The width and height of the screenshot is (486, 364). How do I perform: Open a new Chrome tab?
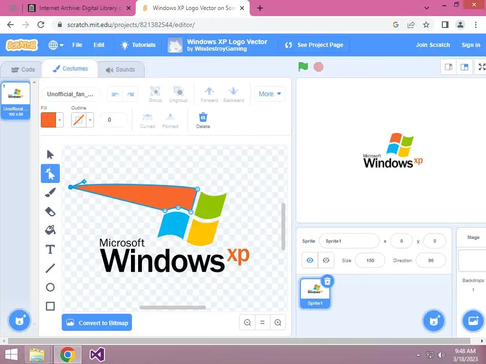[260, 9]
